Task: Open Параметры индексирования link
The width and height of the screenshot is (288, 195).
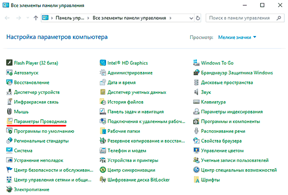Action: tap(232, 112)
